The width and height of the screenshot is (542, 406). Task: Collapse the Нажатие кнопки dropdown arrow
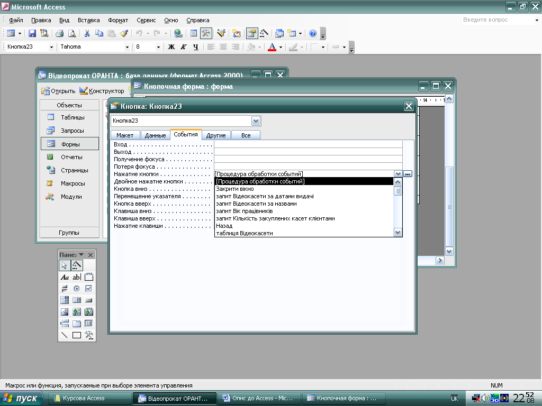(x=398, y=174)
